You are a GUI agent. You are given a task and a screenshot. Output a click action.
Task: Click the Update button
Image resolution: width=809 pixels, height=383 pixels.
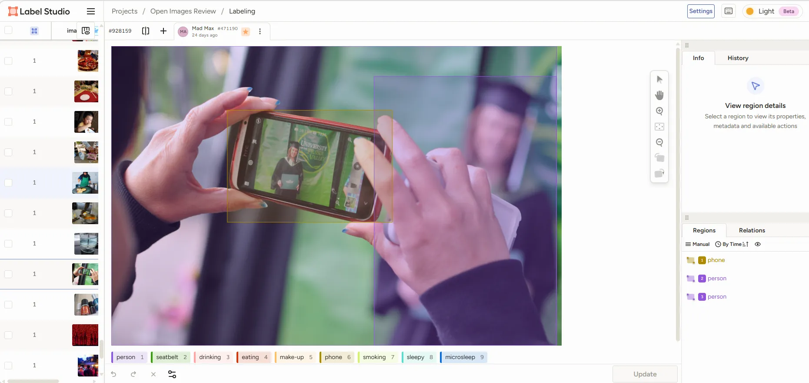coord(645,374)
